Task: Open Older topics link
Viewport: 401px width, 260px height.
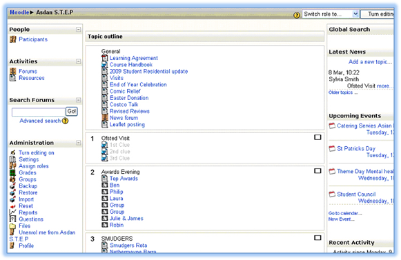Action: [343, 92]
